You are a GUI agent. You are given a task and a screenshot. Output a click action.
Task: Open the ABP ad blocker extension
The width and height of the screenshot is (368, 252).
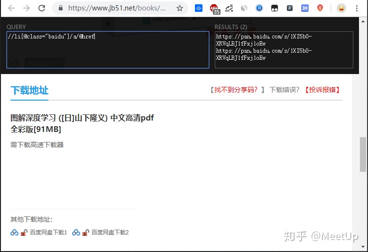[x=214, y=9]
